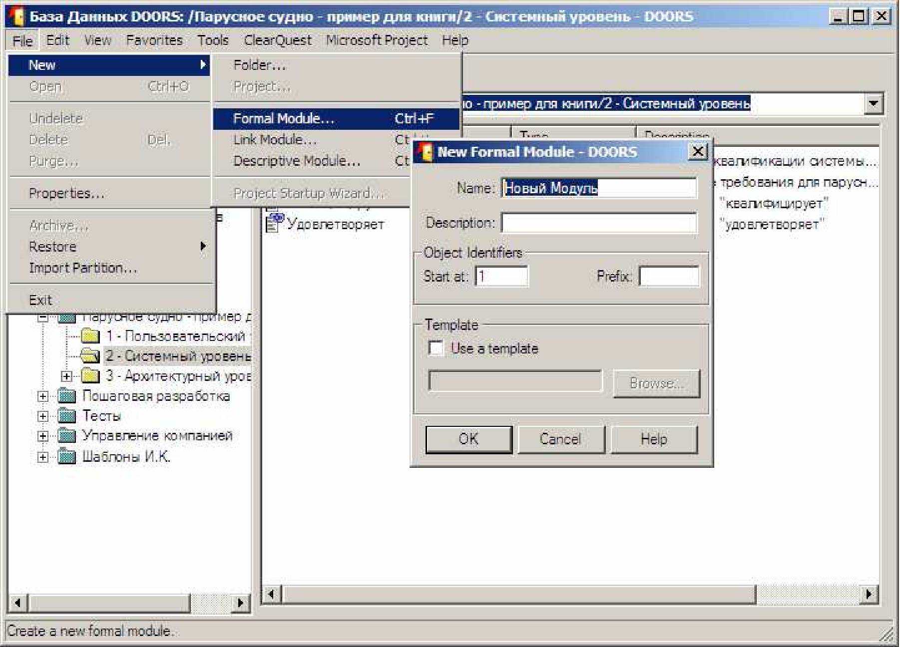Click the project icon next to Тесты
900x647 pixels.
(66, 415)
